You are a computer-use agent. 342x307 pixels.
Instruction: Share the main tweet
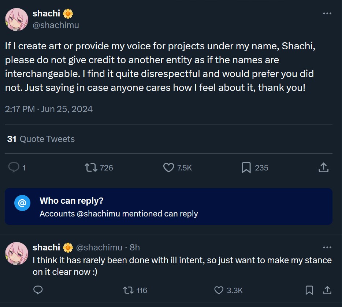click(x=323, y=168)
